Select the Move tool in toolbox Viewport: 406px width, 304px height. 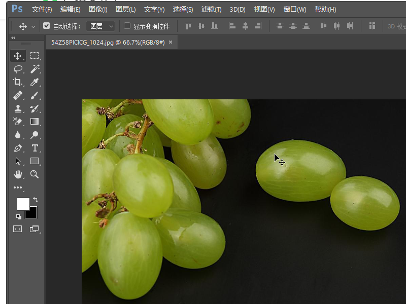tap(18, 56)
